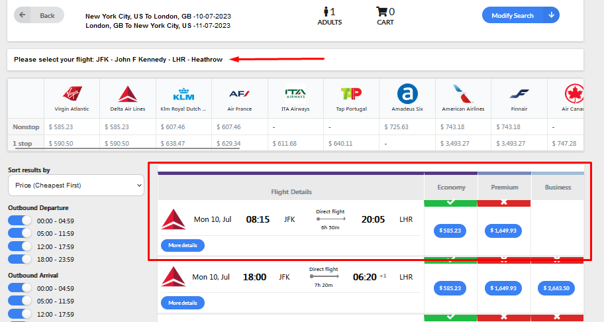Click KLM nonstop price $607.46
This screenshot has height=322, width=604.
(x=173, y=127)
